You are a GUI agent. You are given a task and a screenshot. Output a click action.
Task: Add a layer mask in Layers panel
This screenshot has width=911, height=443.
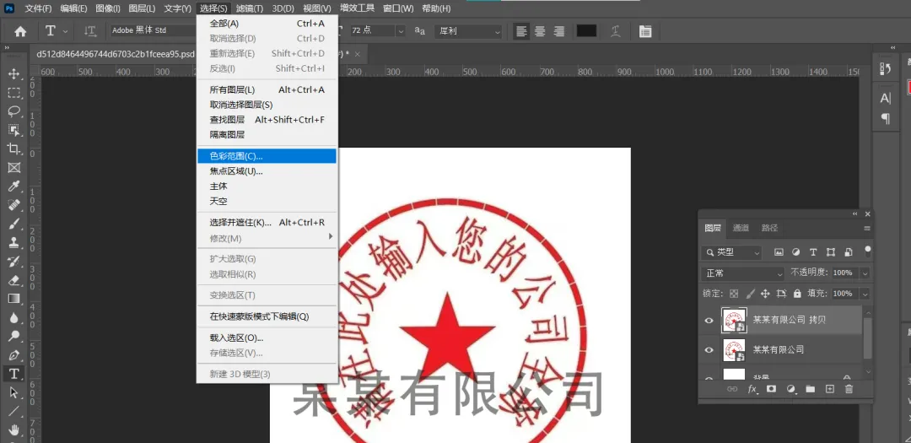(771, 389)
